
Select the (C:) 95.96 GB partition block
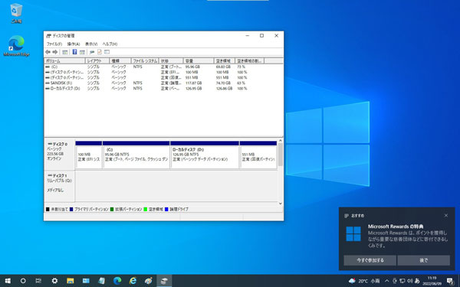pyautogui.click(x=136, y=155)
